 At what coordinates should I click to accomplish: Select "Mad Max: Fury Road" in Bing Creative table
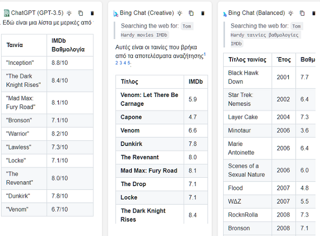(x=150, y=171)
